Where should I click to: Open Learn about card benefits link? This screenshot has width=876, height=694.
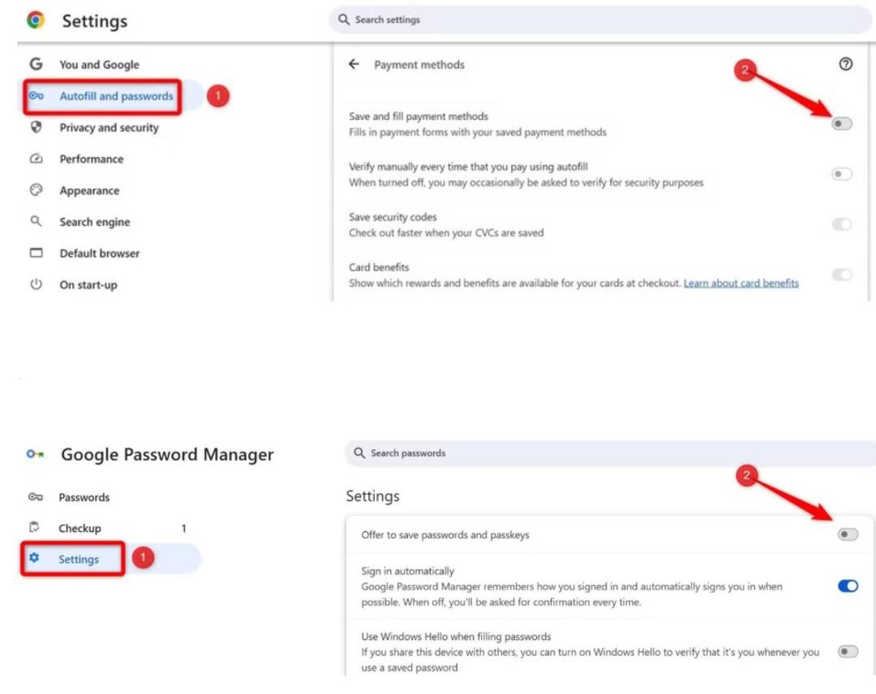pyautogui.click(x=741, y=283)
